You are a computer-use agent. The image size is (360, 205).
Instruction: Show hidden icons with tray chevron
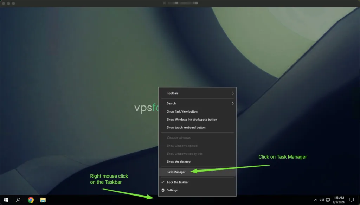coord(315,200)
